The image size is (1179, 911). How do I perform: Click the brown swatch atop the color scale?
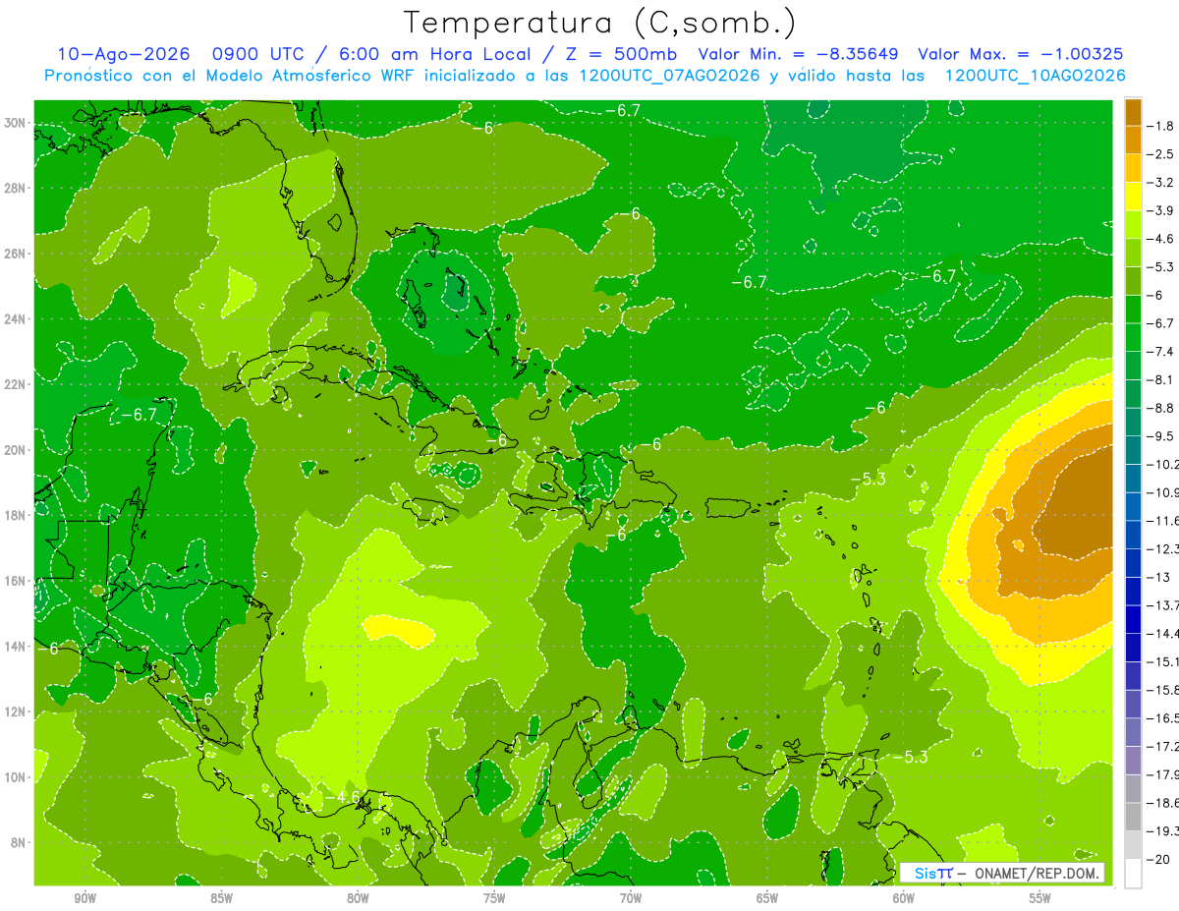click(x=1133, y=111)
